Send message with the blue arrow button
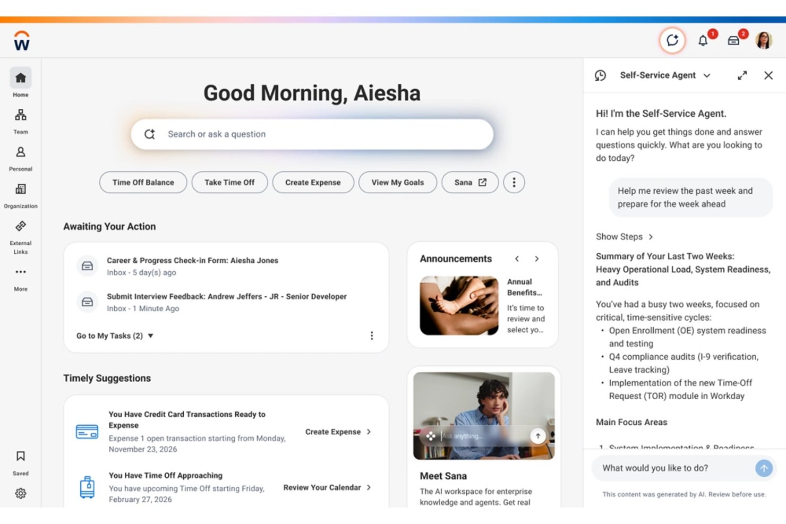Screen dimensions: 786x524 coord(764,468)
